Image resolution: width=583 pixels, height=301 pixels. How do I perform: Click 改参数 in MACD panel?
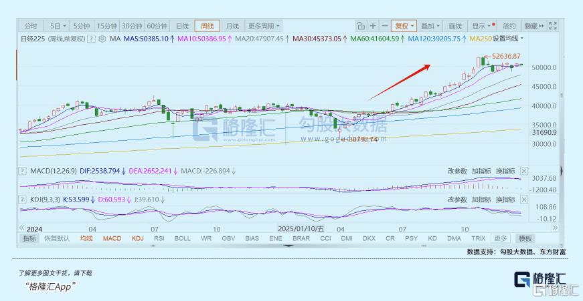(x=458, y=171)
